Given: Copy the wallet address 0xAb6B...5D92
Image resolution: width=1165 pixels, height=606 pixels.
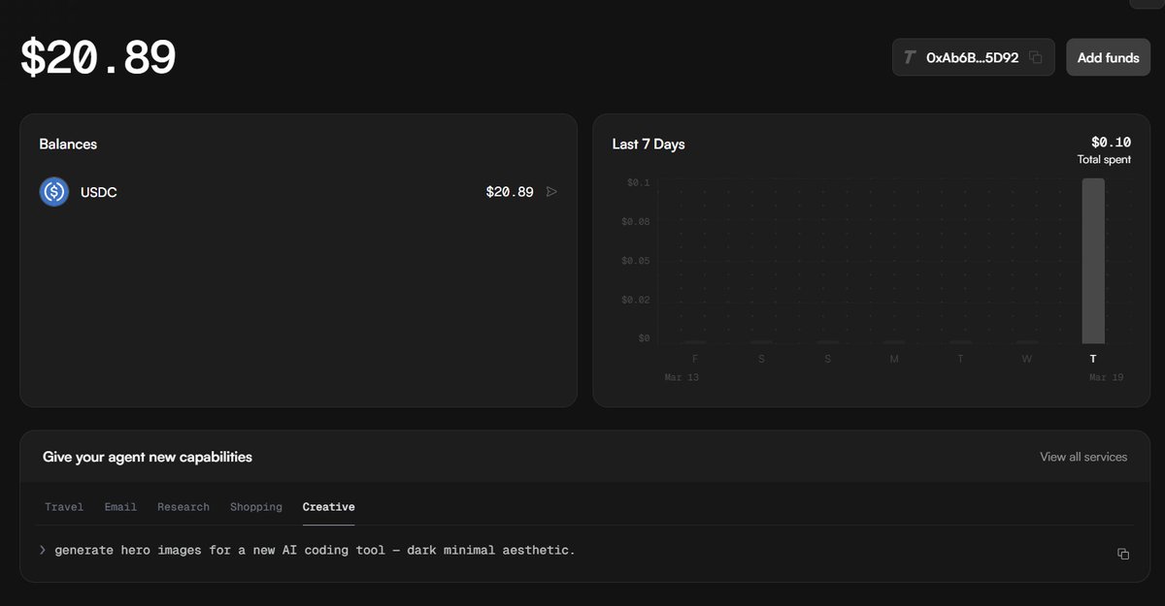Looking at the screenshot, I should pyautogui.click(x=1036, y=58).
